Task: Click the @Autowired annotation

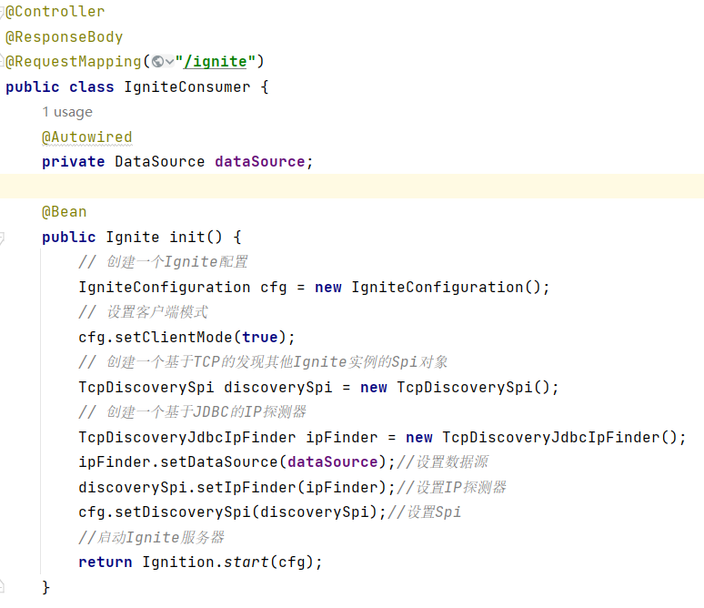Action: click(x=87, y=137)
